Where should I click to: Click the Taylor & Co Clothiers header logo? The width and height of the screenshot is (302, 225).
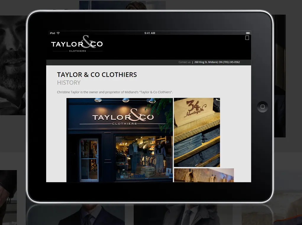coord(77,44)
